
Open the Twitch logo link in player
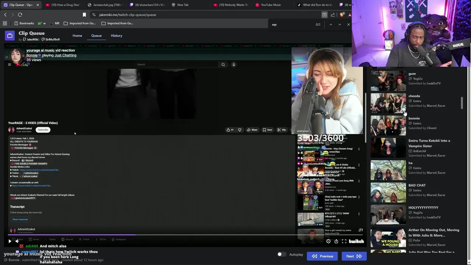point(356,241)
